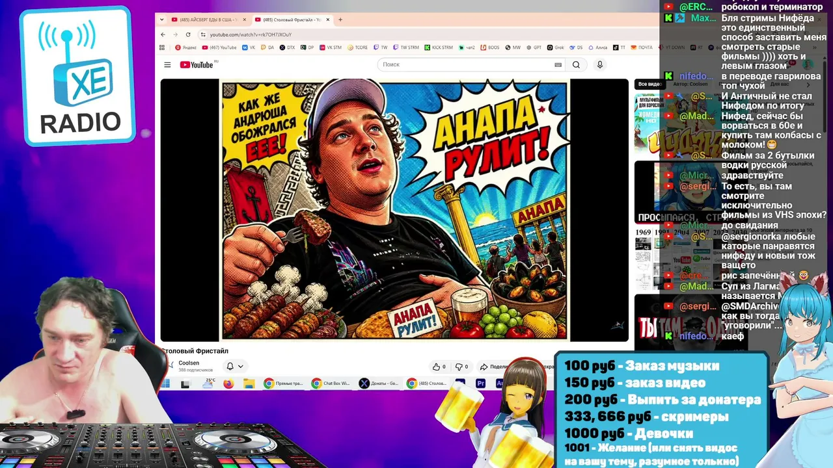Click the video title Столовый Фристайл
This screenshot has width=833, height=468.
[195, 351]
